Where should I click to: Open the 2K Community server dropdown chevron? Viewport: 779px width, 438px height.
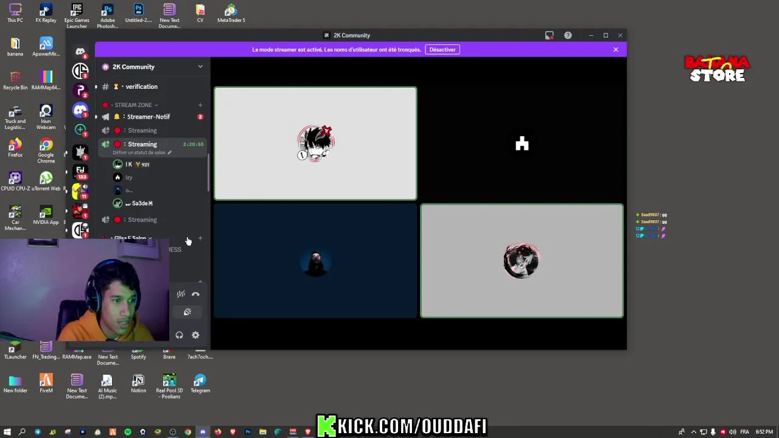200,67
